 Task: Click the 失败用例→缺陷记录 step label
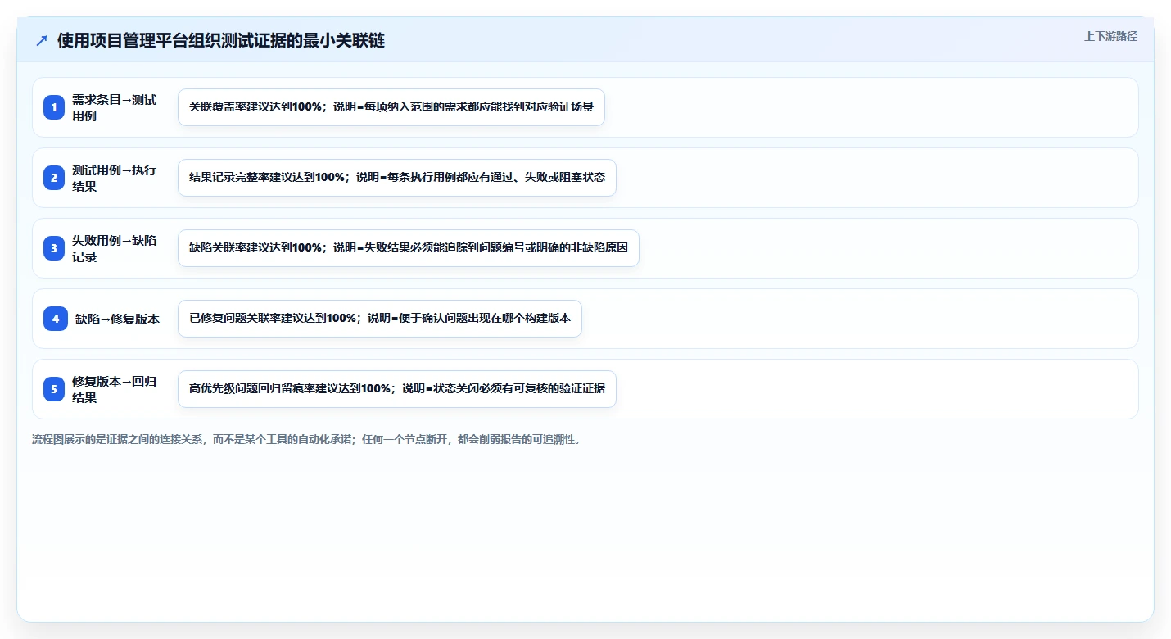(114, 248)
